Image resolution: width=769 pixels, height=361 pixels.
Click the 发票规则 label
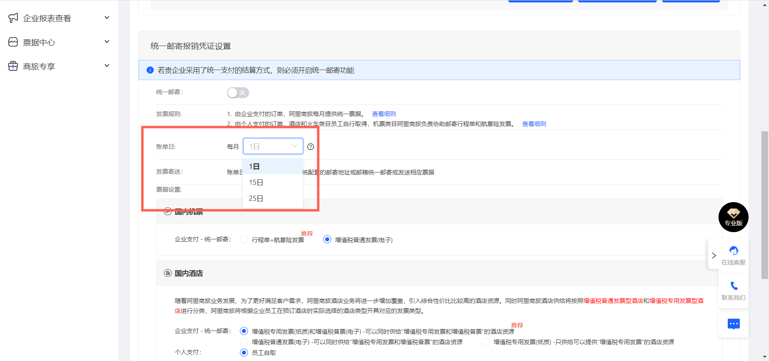click(169, 114)
